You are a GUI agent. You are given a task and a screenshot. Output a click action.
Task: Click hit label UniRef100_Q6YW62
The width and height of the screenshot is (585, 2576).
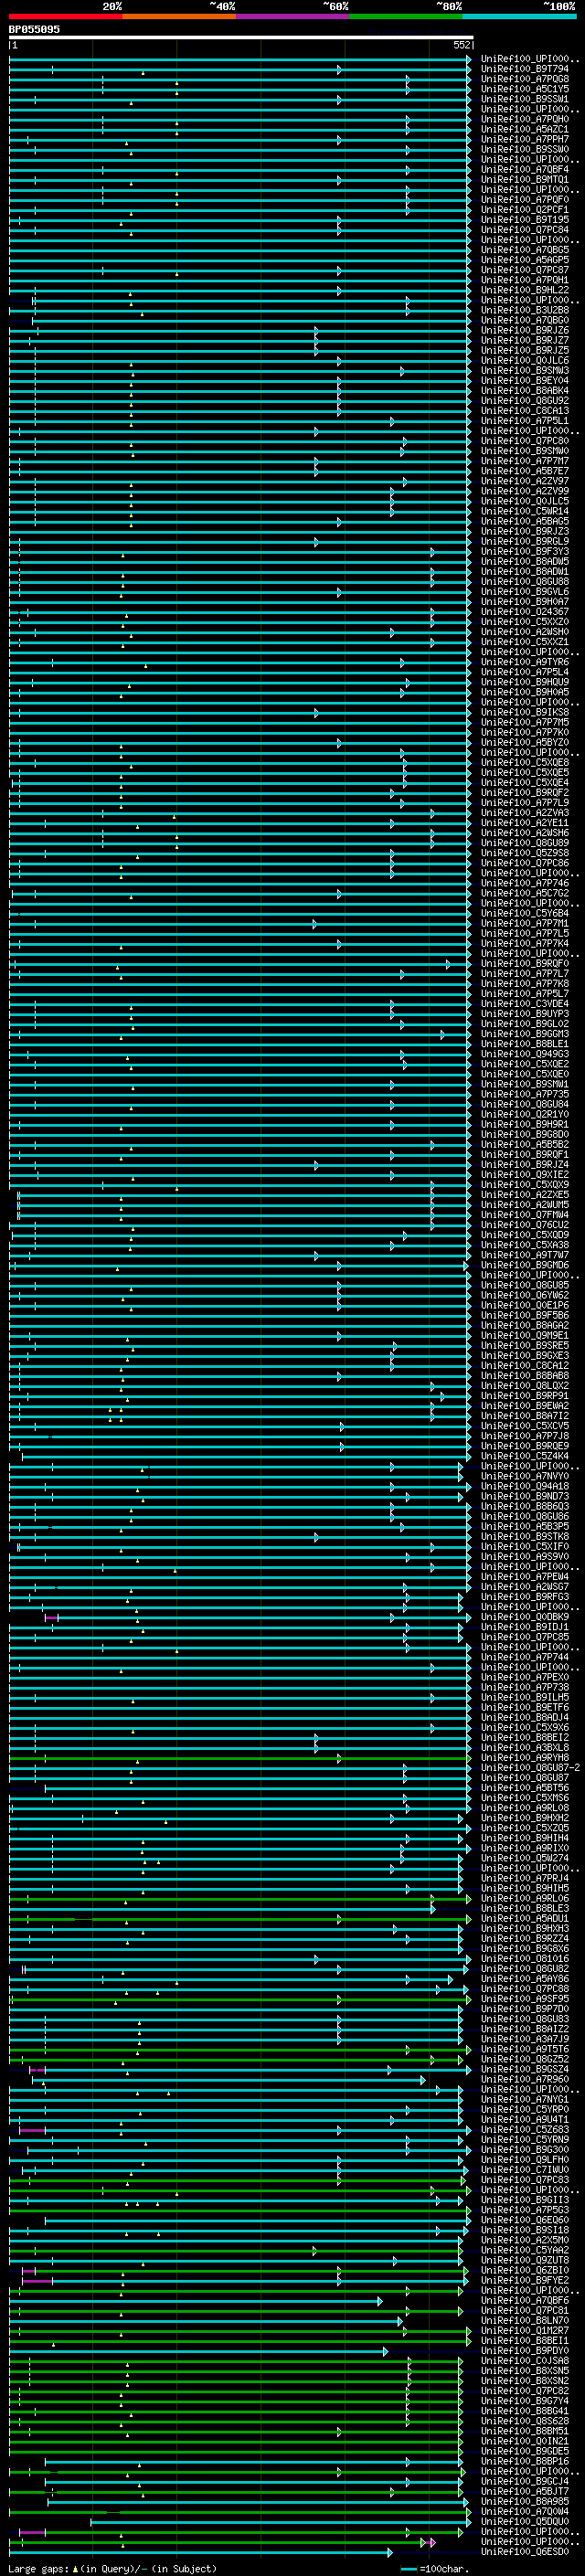point(525,1295)
